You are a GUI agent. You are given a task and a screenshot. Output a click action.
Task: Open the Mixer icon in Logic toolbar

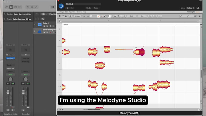(32, 7)
